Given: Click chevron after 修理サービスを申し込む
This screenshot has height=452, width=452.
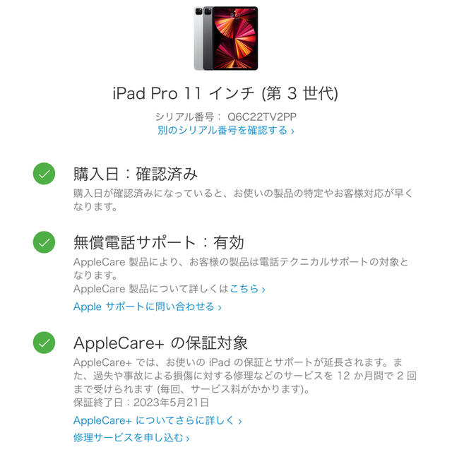Looking at the screenshot, I should (188, 439).
